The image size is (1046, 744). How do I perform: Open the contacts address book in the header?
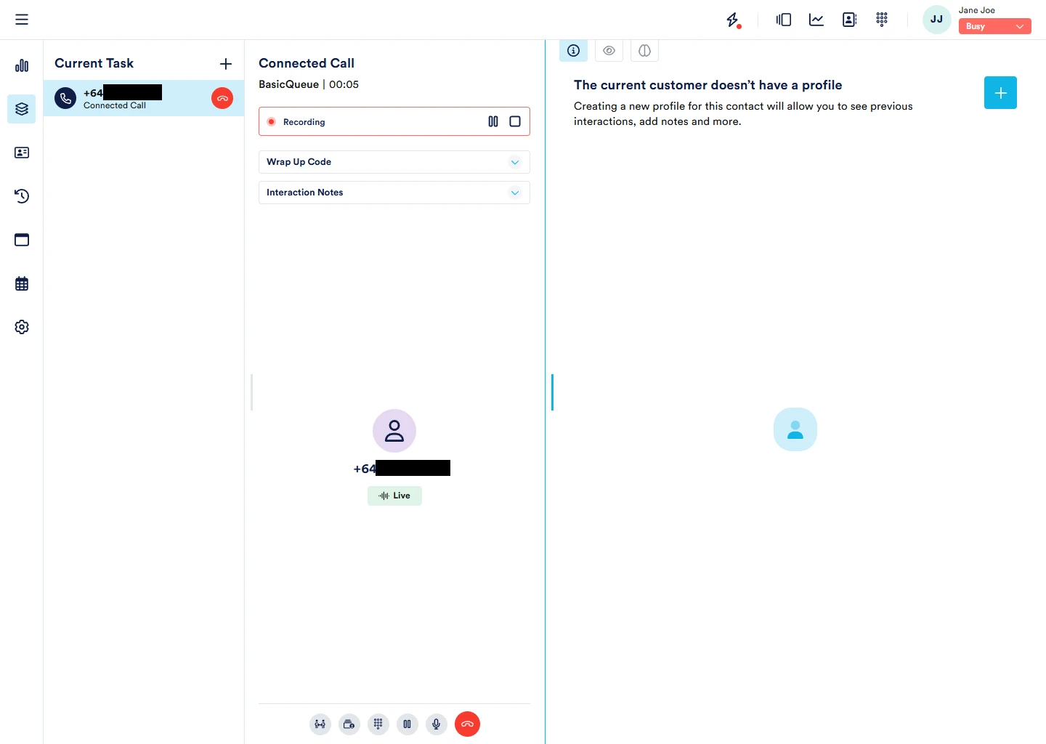tap(849, 20)
